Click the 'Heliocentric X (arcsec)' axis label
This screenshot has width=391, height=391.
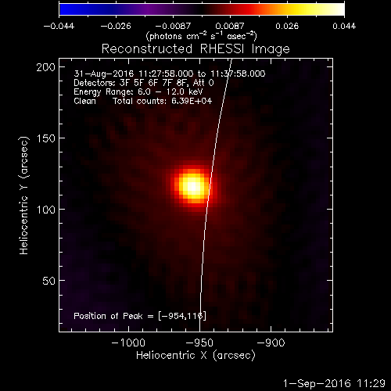pos(195,355)
